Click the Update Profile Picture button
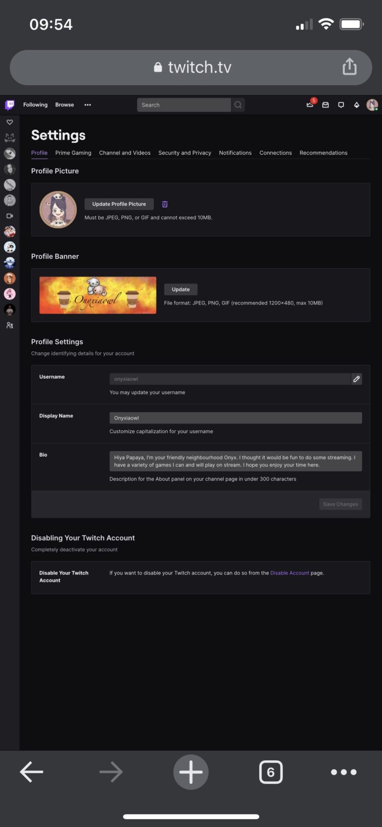The image size is (382, 827). (x=119, y=204)
